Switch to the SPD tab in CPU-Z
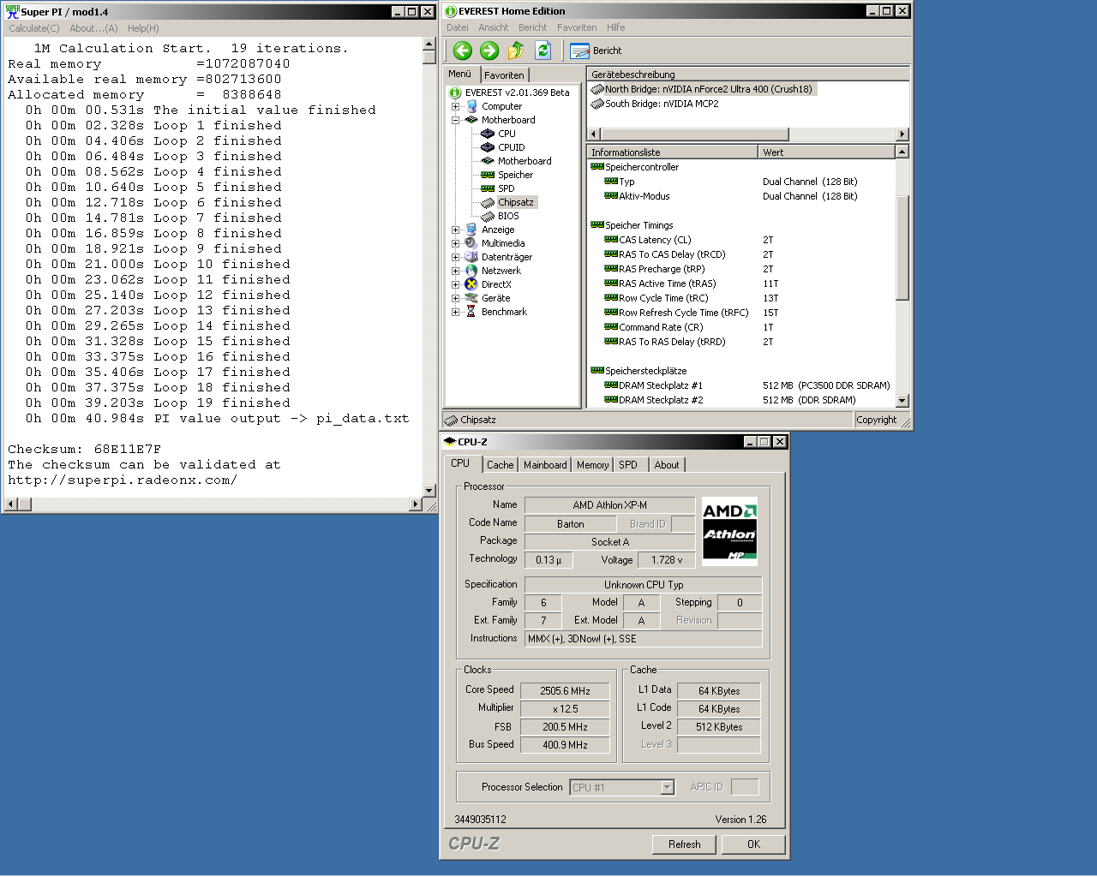Screen dimensions: 1097x877 click(x=628, y=465)
